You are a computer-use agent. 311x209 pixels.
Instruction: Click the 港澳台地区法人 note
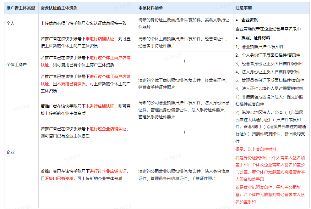pos(270,127)
